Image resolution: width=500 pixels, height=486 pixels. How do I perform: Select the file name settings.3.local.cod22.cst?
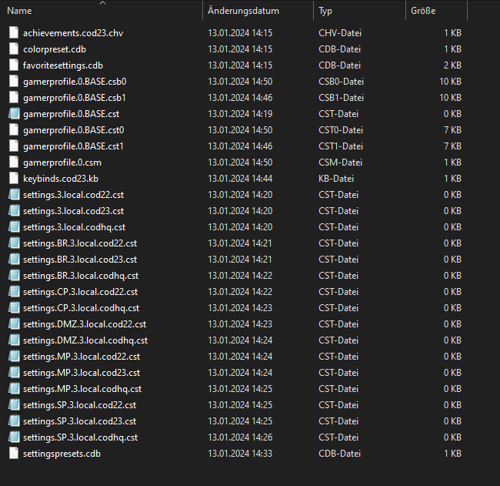tap(73, 195)
